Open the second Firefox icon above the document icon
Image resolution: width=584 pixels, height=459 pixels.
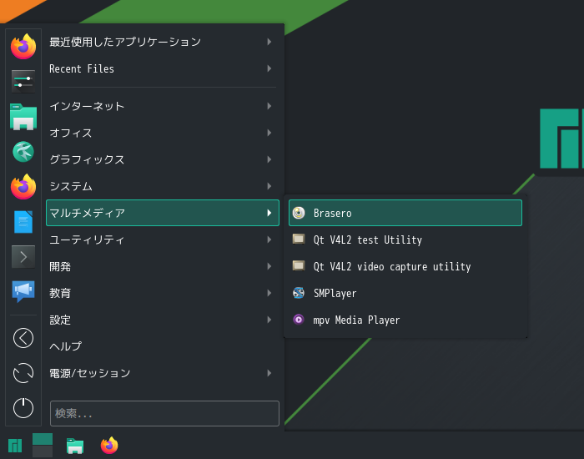[x=23, y=187]
